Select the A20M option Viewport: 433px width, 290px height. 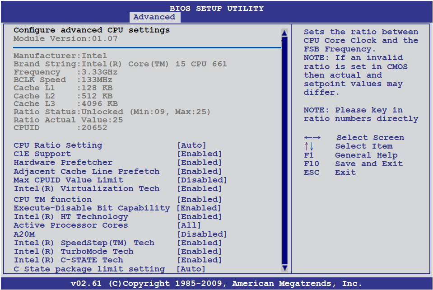(24, 234)
